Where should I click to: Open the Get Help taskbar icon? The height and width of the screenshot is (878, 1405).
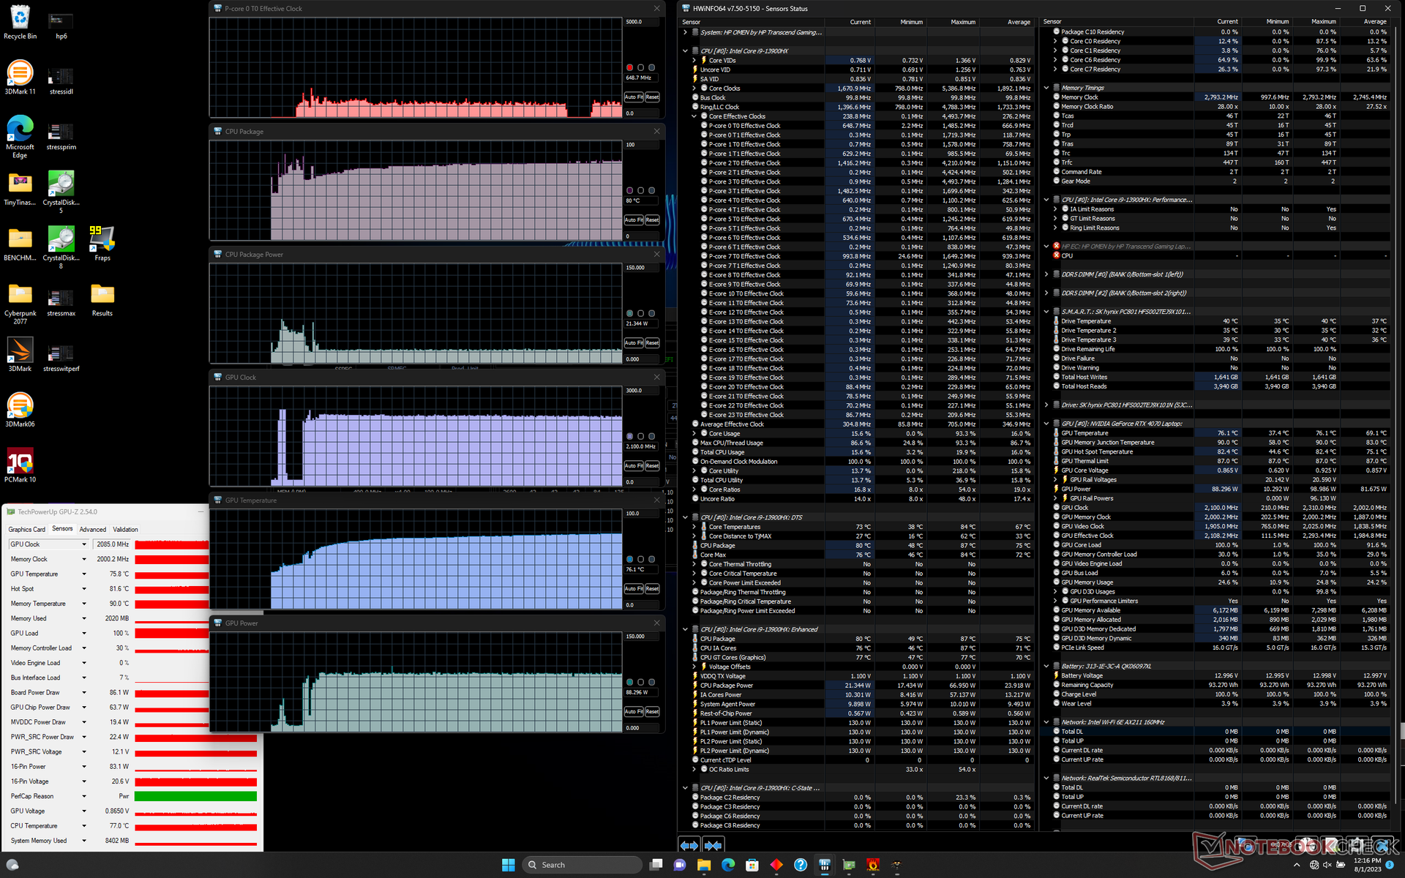coord(801,865)
